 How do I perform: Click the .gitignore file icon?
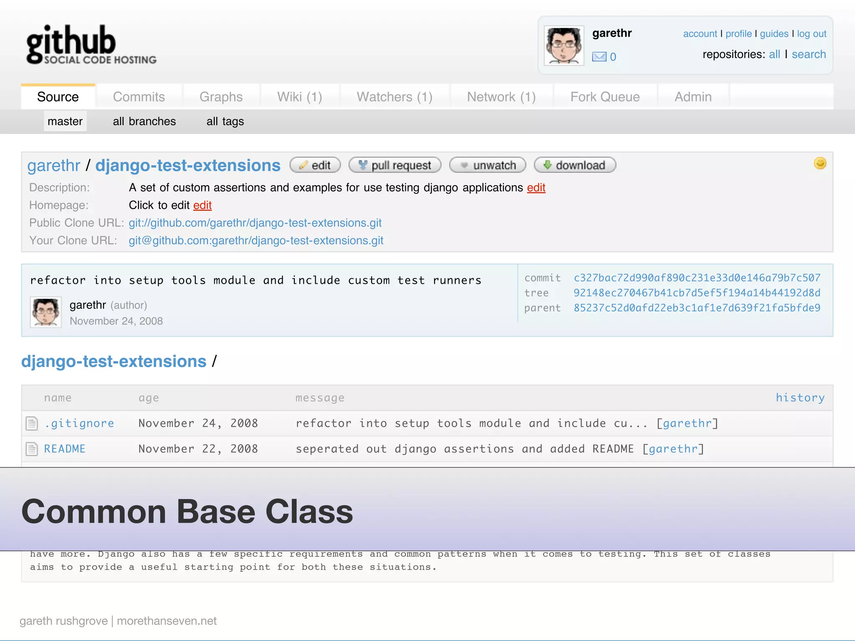32,423
